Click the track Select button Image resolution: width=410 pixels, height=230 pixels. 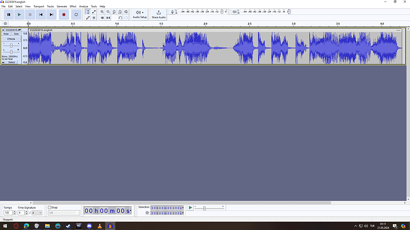point(11,62)
